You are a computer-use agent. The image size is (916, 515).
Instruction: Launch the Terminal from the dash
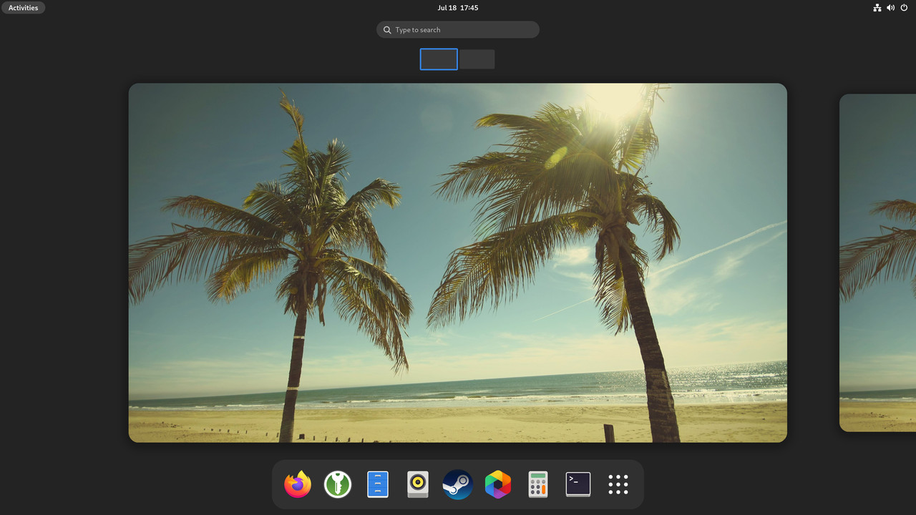[578, 484]
